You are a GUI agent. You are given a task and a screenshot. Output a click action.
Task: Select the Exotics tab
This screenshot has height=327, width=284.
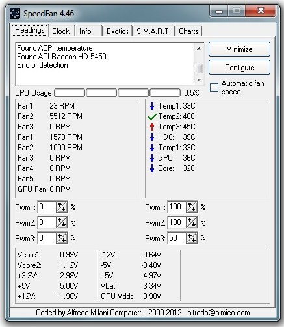coord(118,31)
